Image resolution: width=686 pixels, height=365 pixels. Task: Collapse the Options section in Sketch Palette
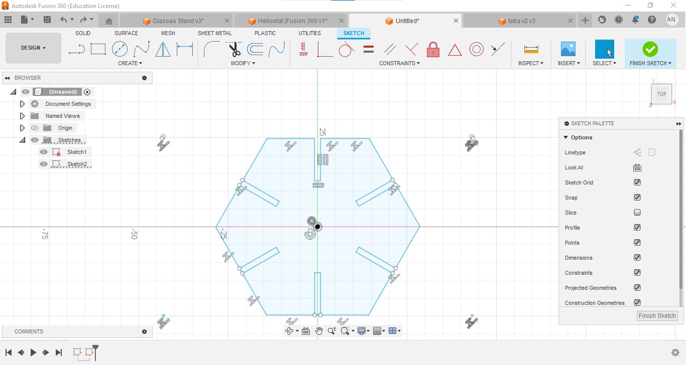pyautogui.click(x=566, y=137)
